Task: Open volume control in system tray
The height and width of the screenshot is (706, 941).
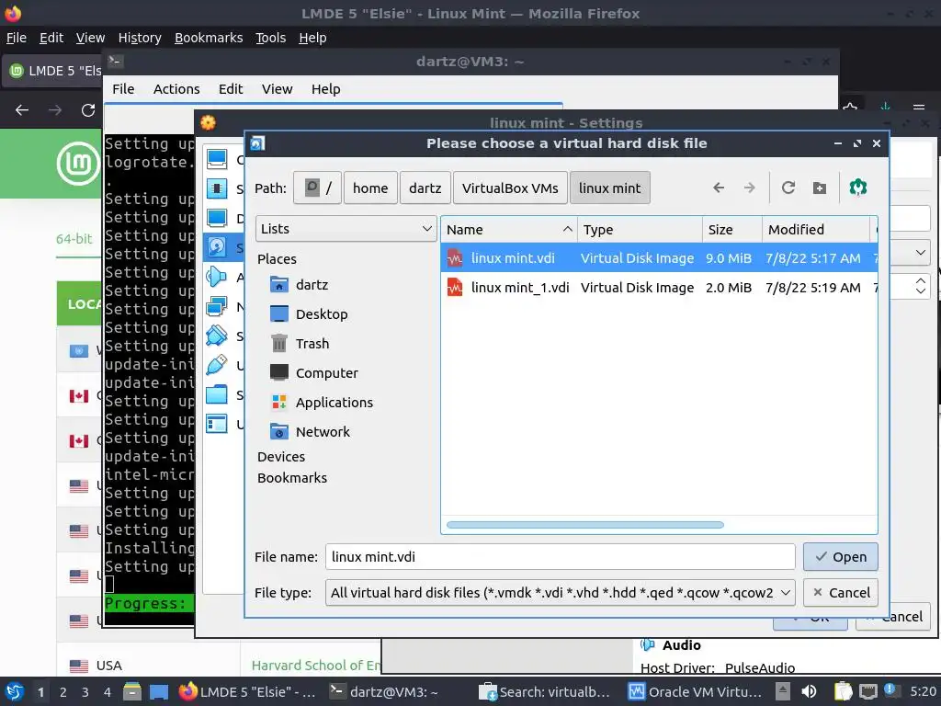Action: click(x=809, y=691)
